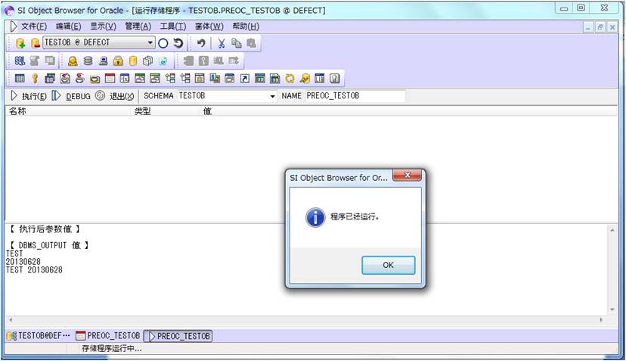Click the DEBUG button
This screenshot has width=626, height=361.
pos(72,96)
